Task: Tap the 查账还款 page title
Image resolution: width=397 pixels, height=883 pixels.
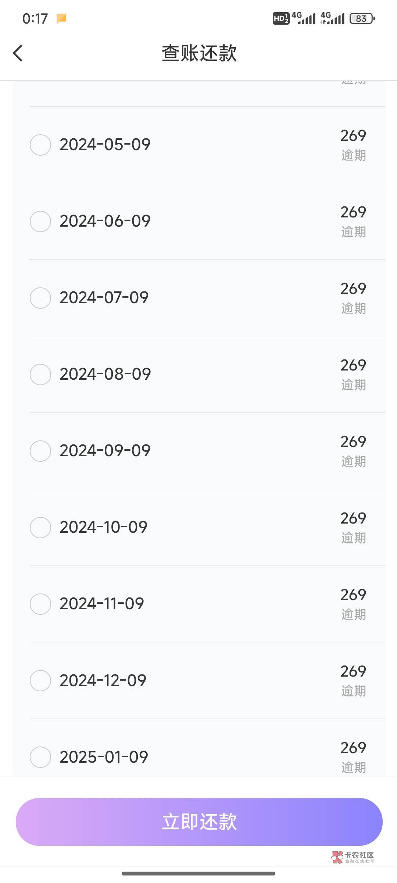Action: (199, 53)
